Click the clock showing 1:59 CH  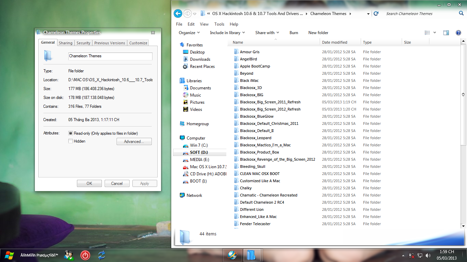(x=447, y=252)
